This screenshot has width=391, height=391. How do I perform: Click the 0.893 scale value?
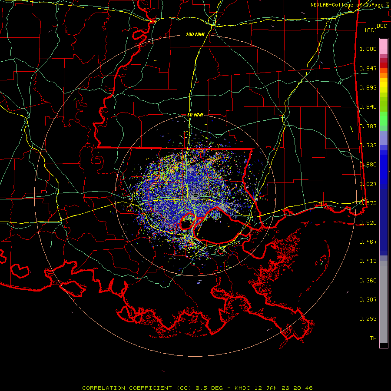[x=368, y=87]
